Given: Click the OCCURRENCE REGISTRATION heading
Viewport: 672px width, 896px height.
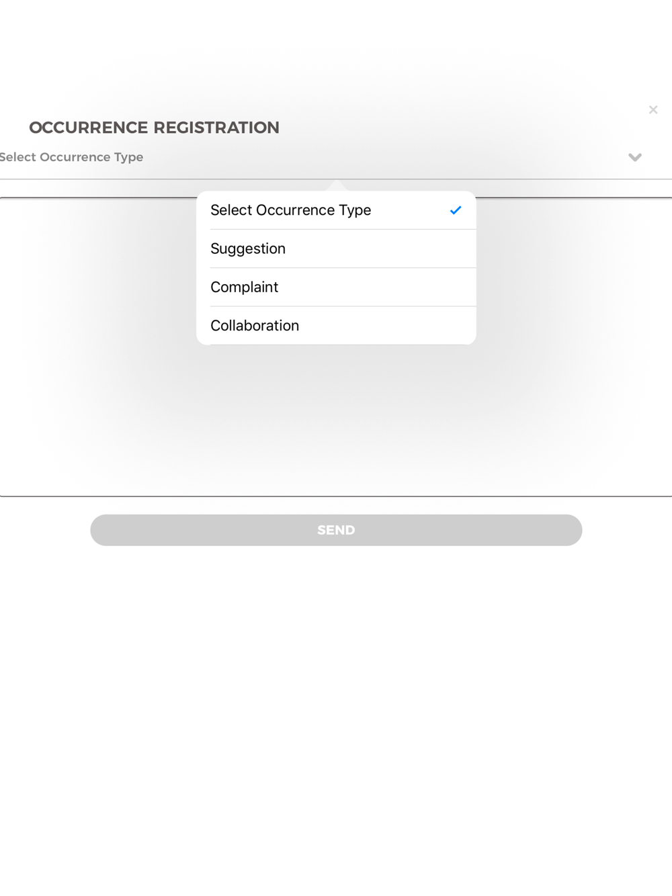Looking at the screenshot, I should [x=154, y=128].
